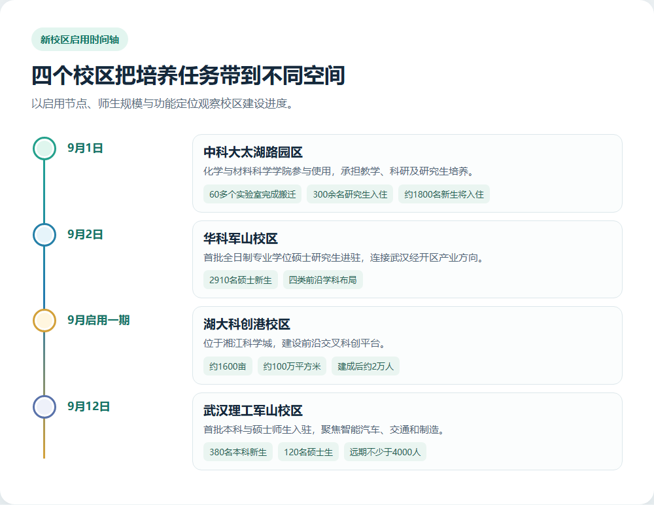Click the blue timeline marker for 9月2日

(x=44, y=235)
